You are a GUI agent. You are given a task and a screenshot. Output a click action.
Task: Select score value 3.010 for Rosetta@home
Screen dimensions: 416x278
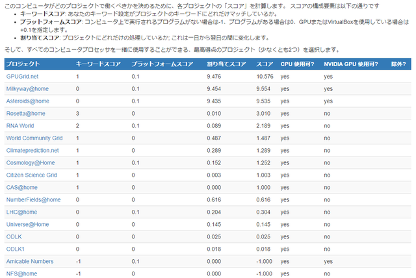263,114
